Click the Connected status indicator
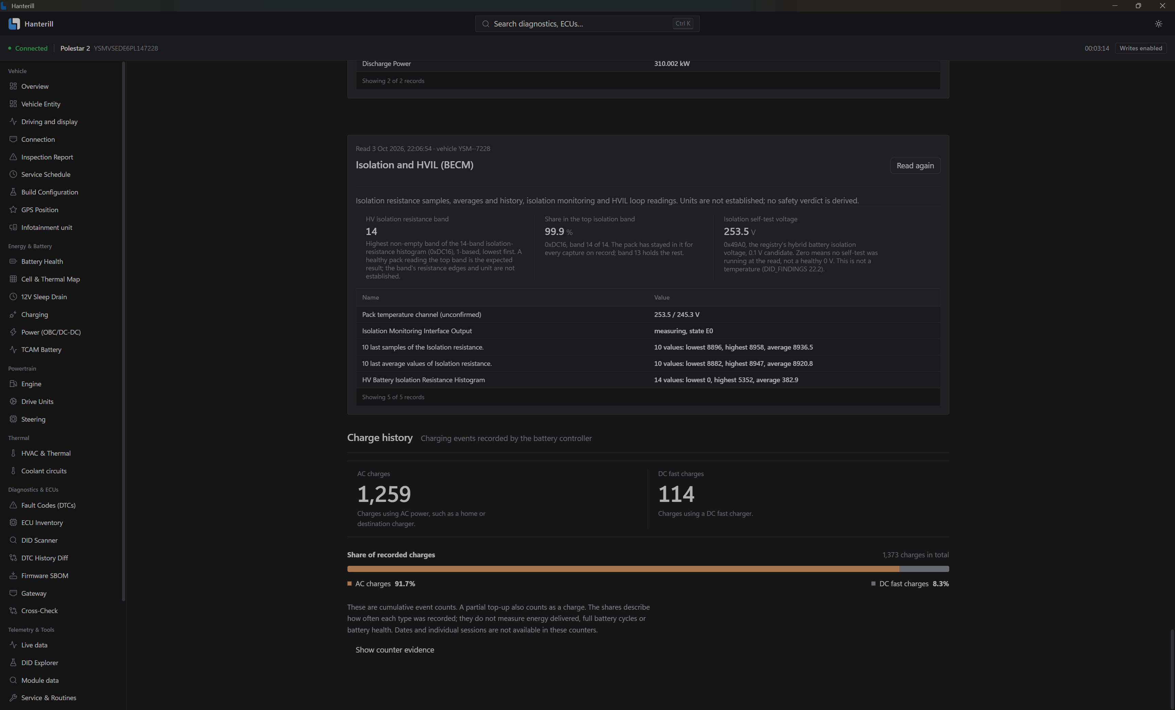The width and height of the screenshot is (1175, 710). point(28,48)
